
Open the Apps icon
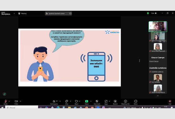106,101
